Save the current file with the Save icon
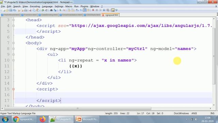 (x=11, y=10)
